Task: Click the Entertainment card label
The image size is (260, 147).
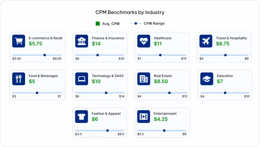Action: coord(165,114)
